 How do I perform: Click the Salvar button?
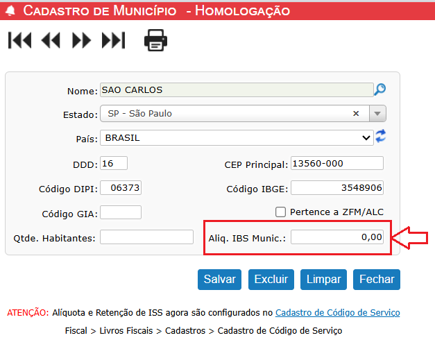[220, 280]
